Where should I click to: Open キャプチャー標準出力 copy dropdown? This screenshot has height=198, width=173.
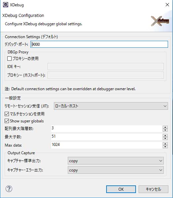pos(115,161)
